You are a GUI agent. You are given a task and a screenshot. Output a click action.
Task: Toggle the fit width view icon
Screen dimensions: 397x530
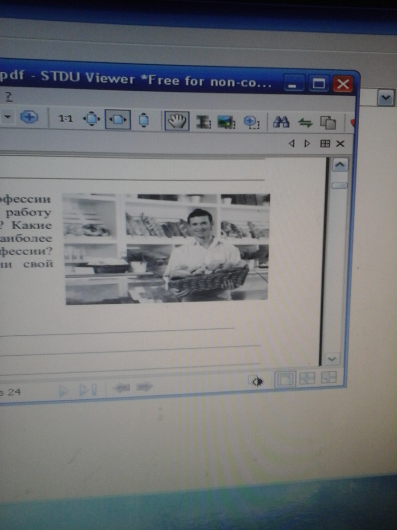click(118, 120)
